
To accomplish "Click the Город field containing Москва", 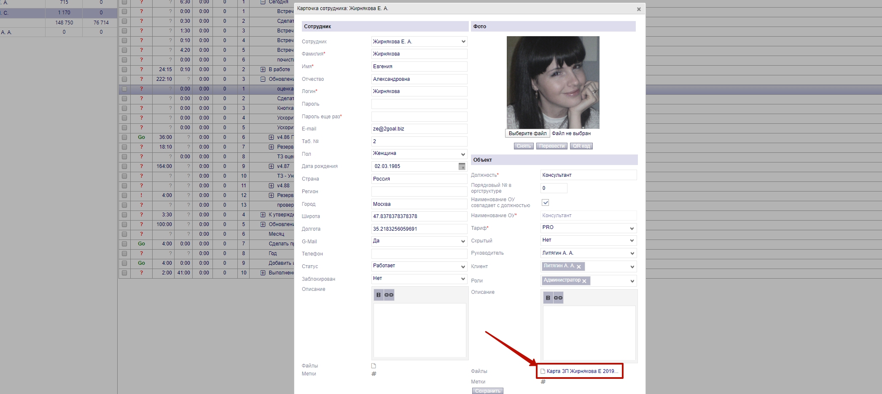I will pyautogui.click(x=419, y=204).
